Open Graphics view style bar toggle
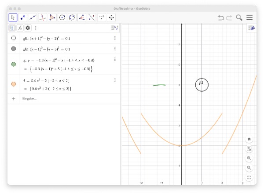The width and height of the screenshot is (264, 194). coord(252,28)
